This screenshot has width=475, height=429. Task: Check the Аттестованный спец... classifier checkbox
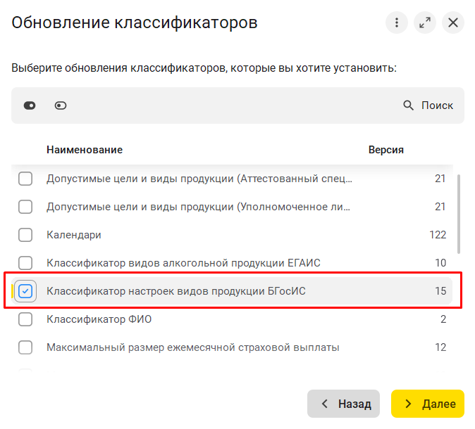pos(25,179)
